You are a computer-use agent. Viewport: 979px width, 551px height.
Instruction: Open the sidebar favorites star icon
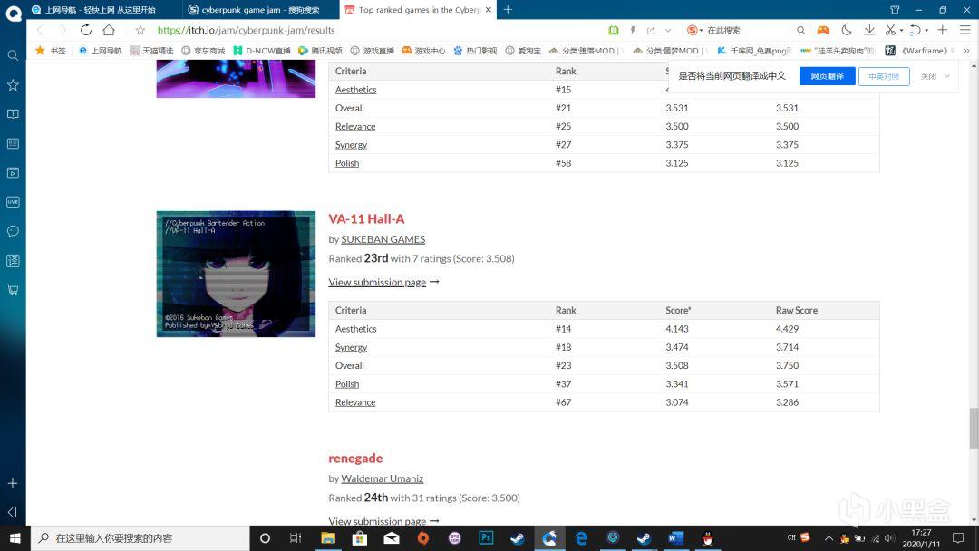pyautogui.click(x=13, y=85)
